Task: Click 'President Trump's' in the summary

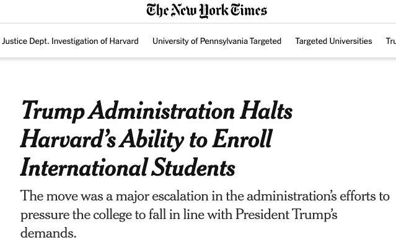Action: (x=286, y=215)
